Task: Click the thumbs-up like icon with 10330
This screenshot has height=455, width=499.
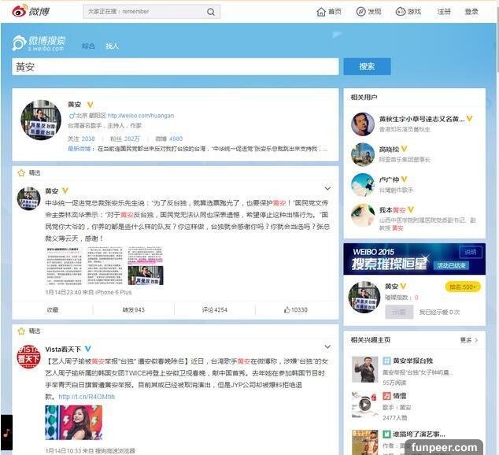Action: pos(288,310)
